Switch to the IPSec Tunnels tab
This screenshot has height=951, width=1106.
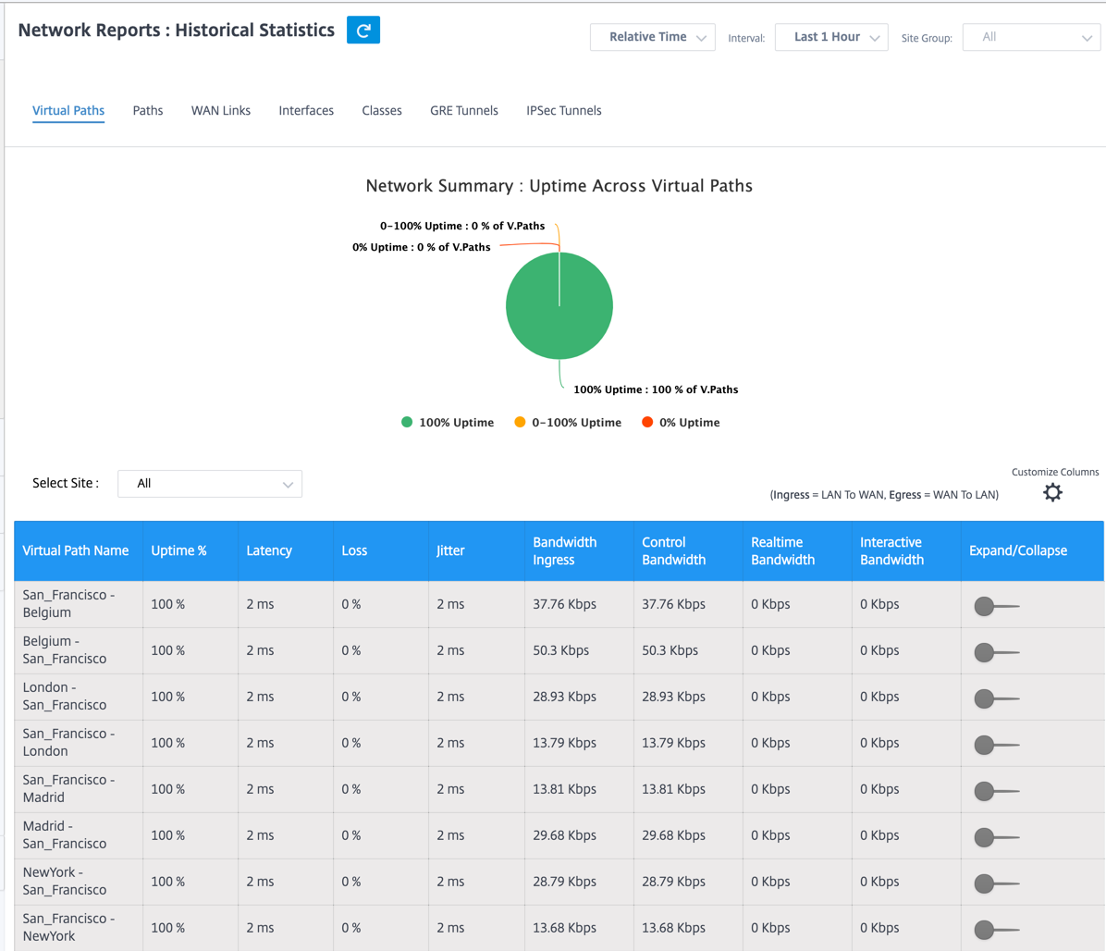click(x=563, y=111)
